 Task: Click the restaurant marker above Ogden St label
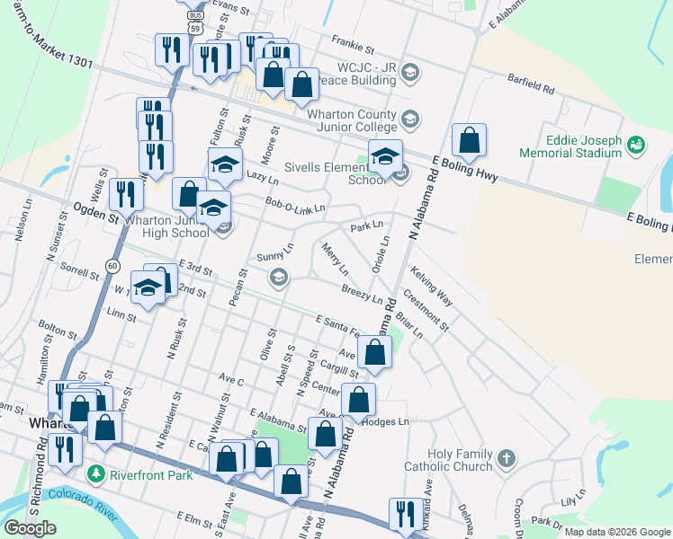click(x=126, y=195)
